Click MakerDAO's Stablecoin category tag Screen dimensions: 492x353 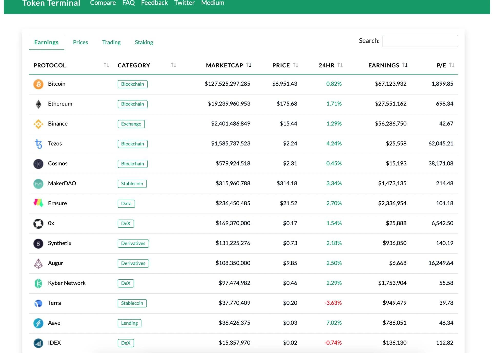pyautogui.click(x=132, y=184)
